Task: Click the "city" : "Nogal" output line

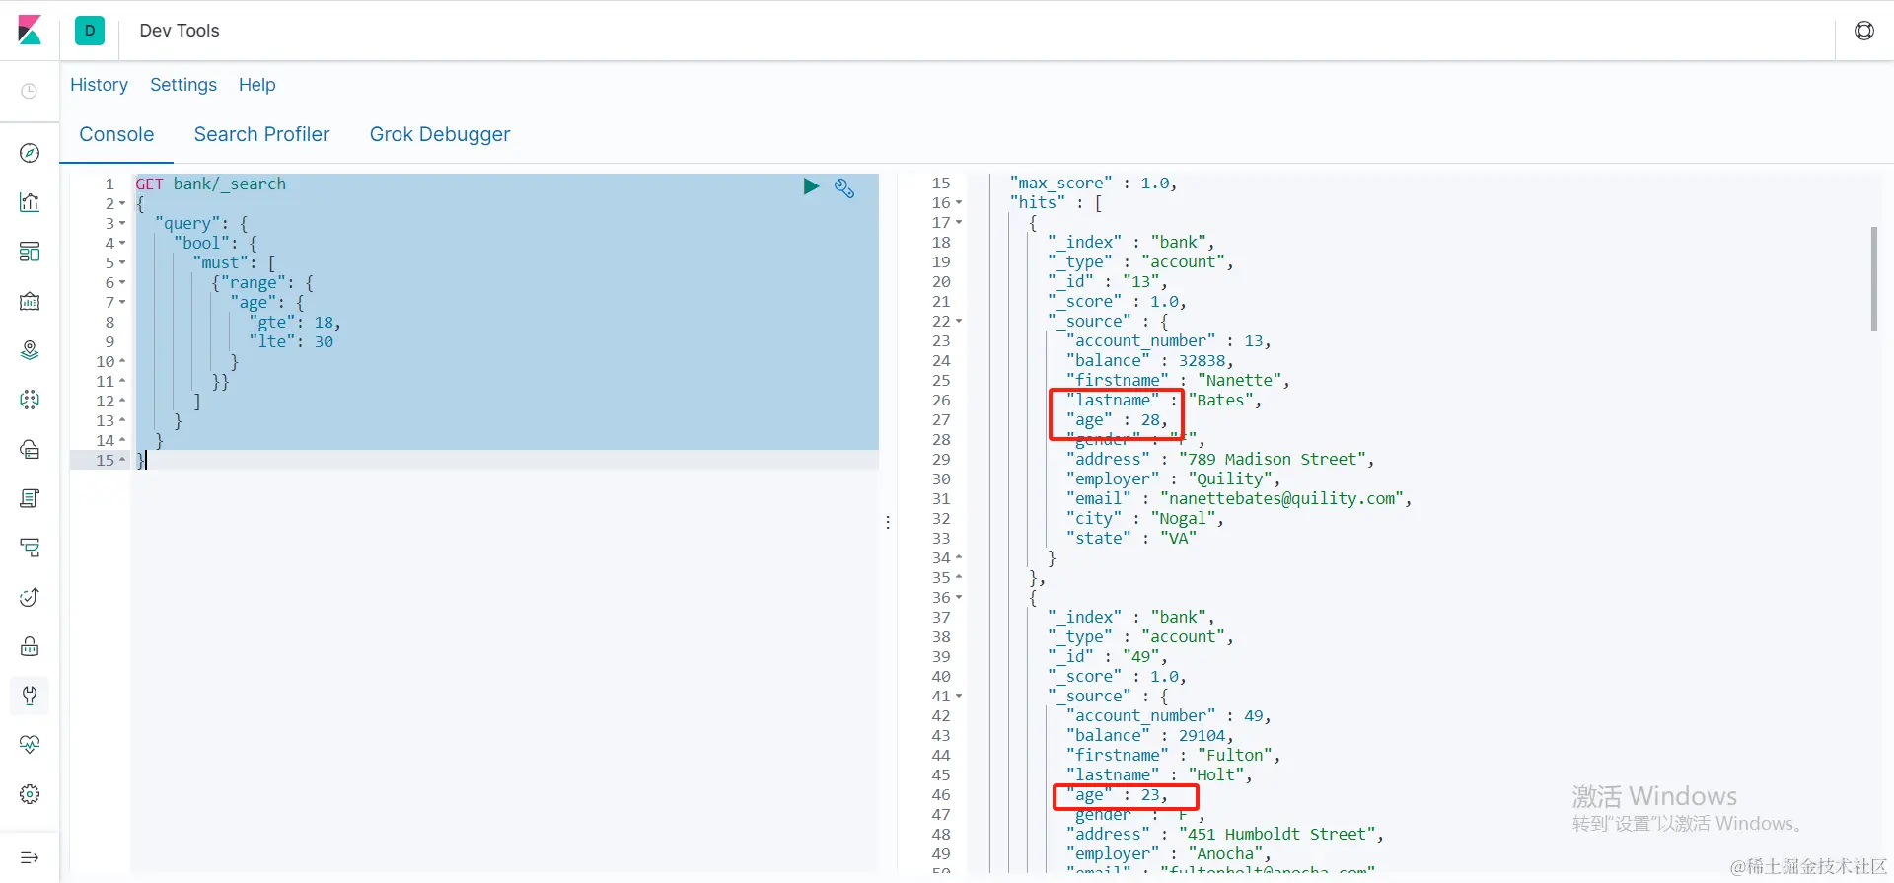Action: pos(1144,519)
